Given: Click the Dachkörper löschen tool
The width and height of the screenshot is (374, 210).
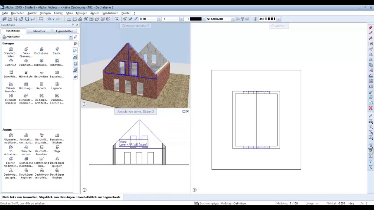Looking at the screenshot, I should click(57, 174).
